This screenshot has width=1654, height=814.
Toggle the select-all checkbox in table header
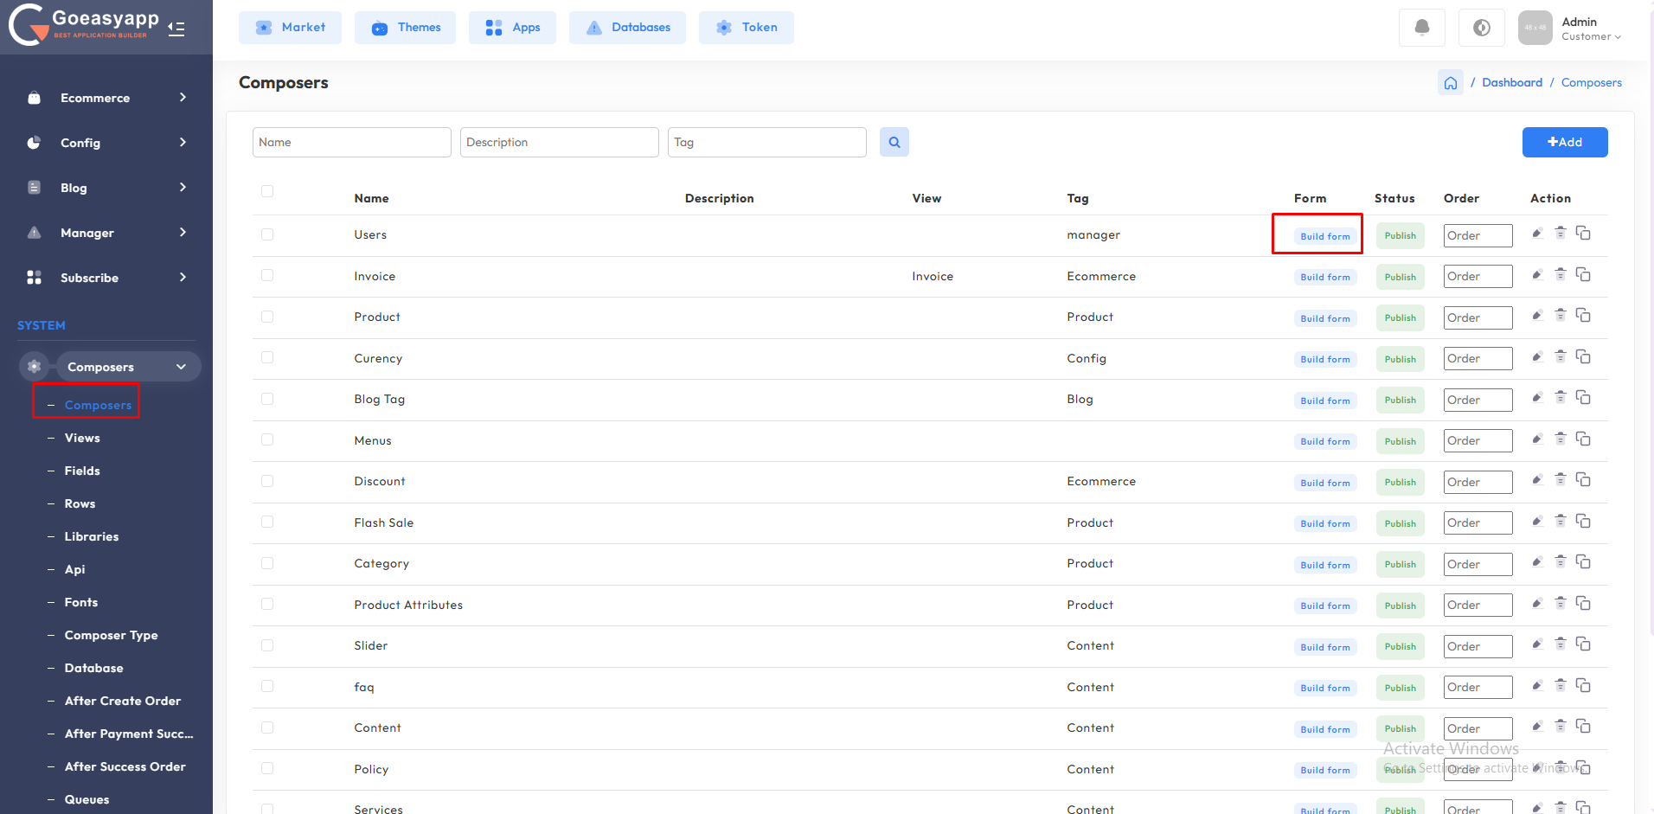coord(267,191)
